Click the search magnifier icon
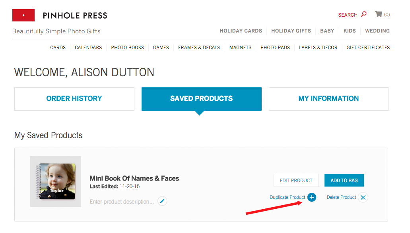The image size is (410, 233). (363, 15)
